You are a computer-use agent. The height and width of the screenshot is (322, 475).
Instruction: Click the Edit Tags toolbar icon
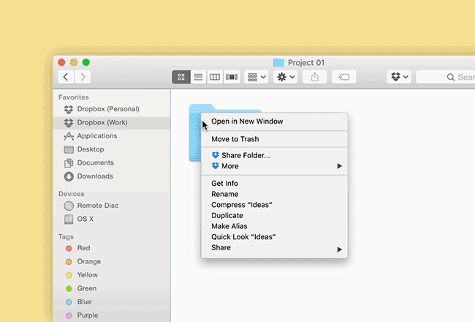point(344,77)
